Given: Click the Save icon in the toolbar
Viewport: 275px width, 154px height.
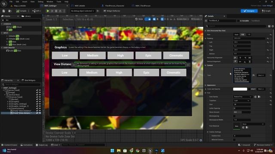Looking at the screenshot, I should 4,11.
